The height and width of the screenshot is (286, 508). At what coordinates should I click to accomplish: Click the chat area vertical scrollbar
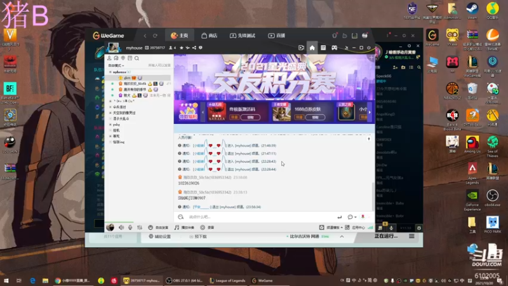click(373, 196)
